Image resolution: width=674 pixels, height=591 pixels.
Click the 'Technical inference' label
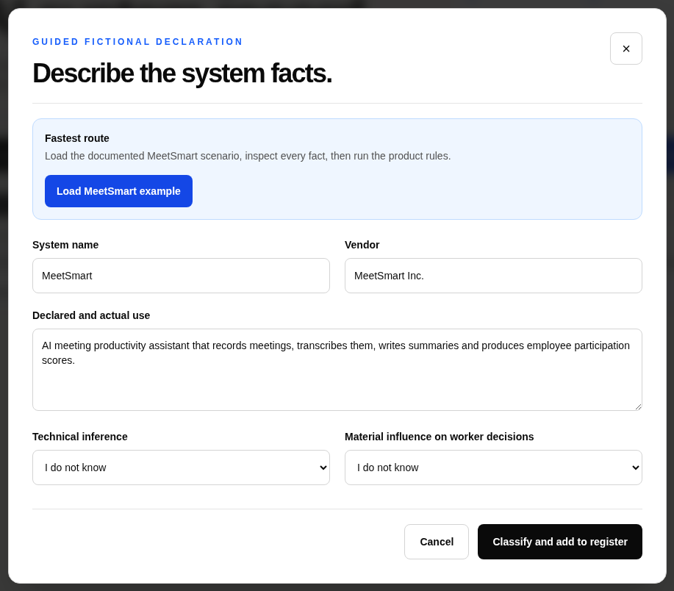[x=80, y=437]
